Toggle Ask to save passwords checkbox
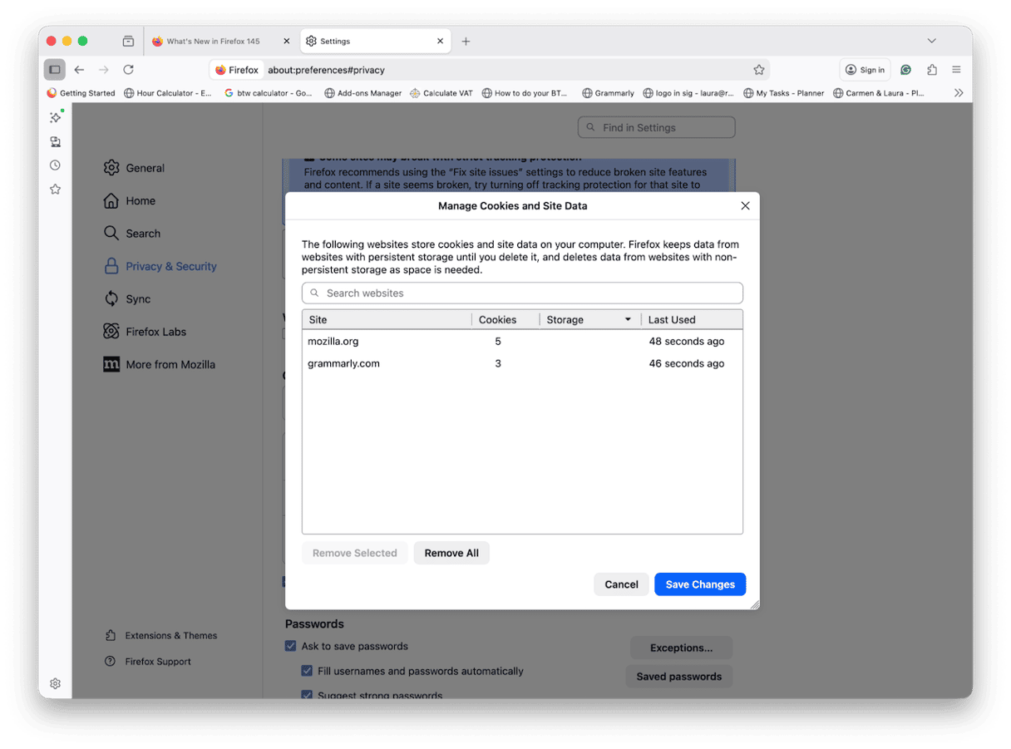The width and height of the screenshot is (1011, 749). point(290,646)
